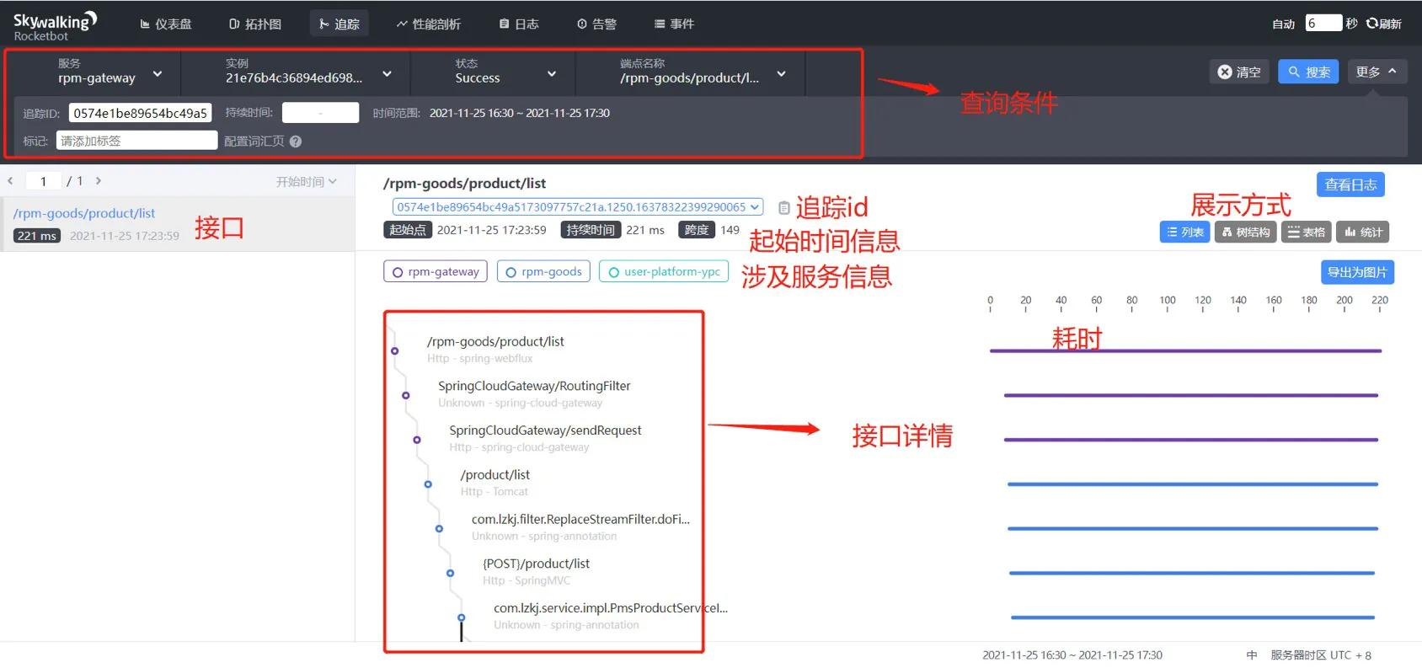The image size is (1422, 668).
Task: Open the 仪表盘 dashboard tab
Action: click(166, 24)
